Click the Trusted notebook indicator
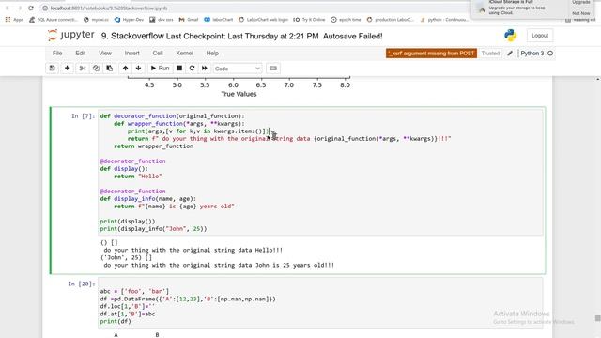The height and width of the screenshot is (338, 601). click(490, 54)
